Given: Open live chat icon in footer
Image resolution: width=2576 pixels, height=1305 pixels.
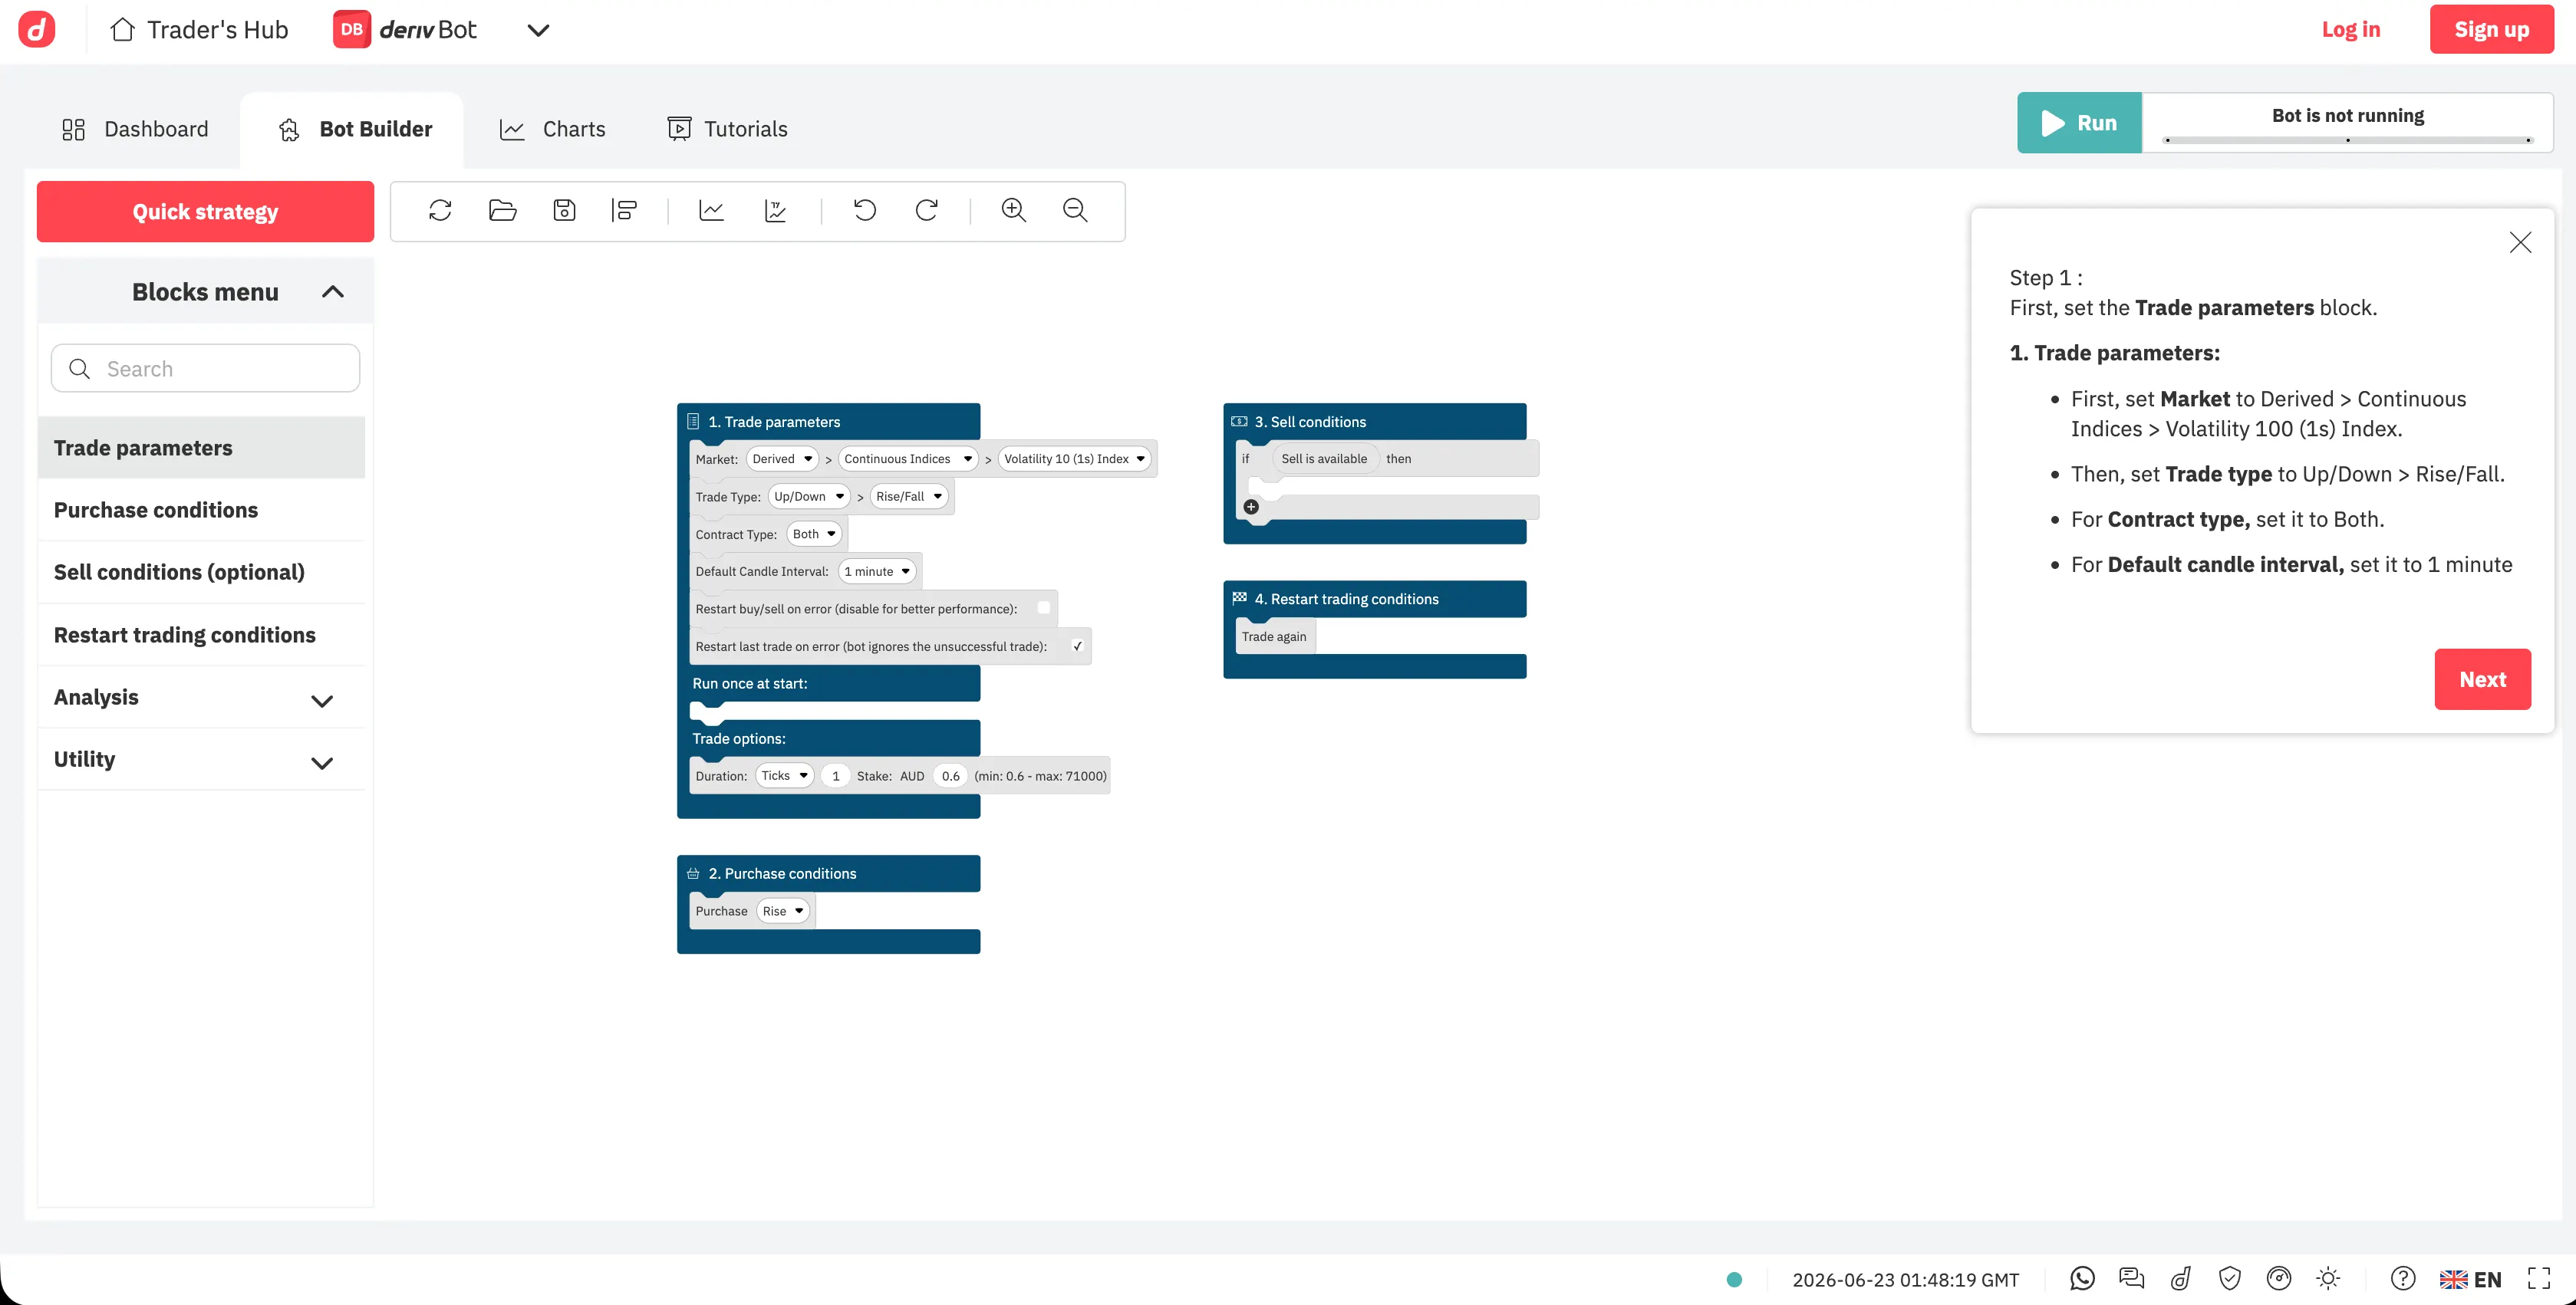Looking at the screenshot, I should pyautogui.click(x=2131, y=1278).
